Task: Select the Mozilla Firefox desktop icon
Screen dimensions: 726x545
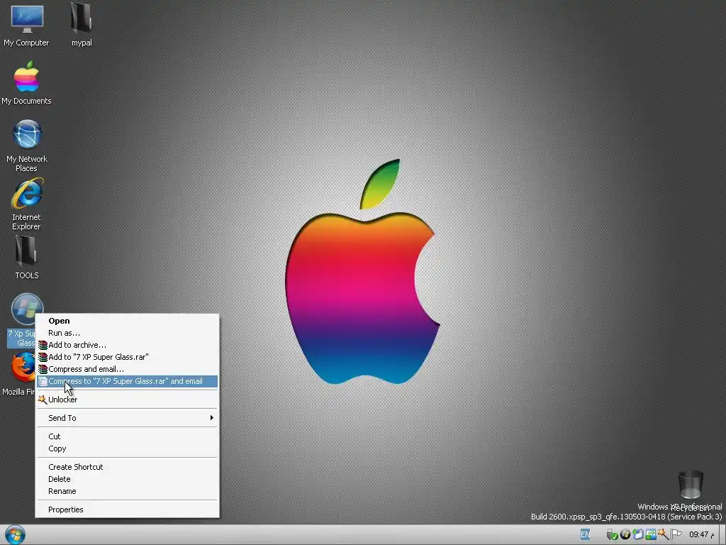Action: (18, 373)
